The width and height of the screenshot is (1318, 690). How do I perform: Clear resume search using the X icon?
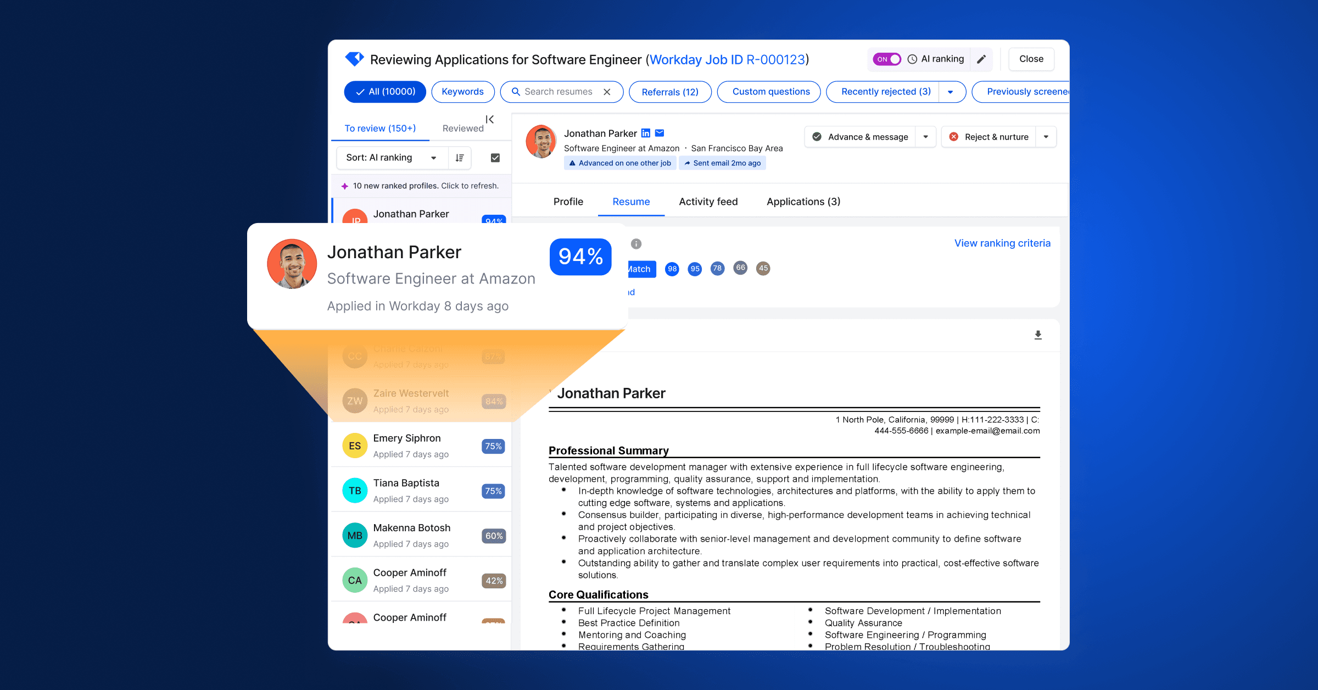tap(607, 92)
